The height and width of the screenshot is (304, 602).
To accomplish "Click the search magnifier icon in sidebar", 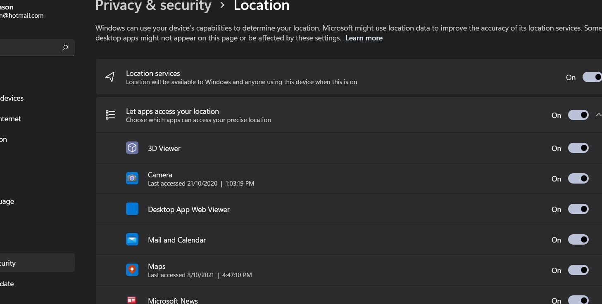I will [x=65, y=48].
